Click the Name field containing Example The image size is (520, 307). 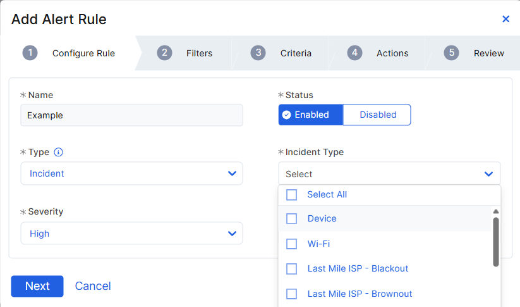(x=131, y=115)
